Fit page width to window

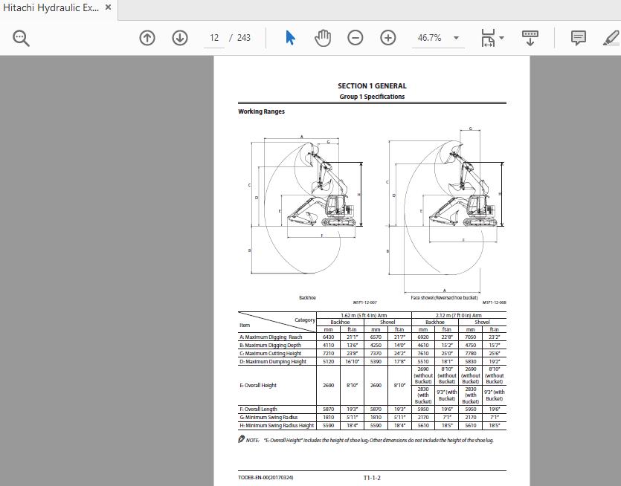click(488, 37)
